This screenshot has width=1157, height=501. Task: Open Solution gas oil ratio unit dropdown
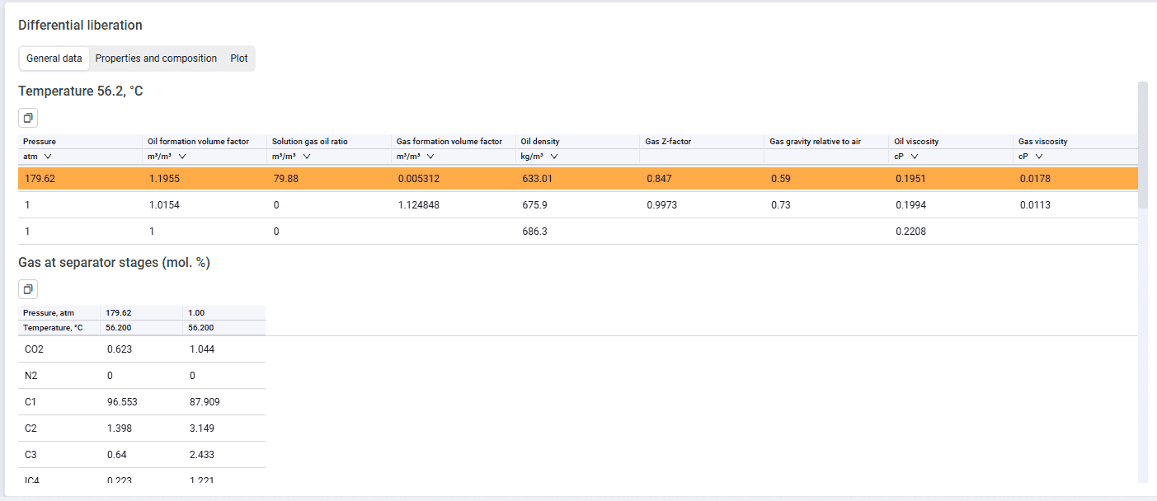[x=306, y=157]
